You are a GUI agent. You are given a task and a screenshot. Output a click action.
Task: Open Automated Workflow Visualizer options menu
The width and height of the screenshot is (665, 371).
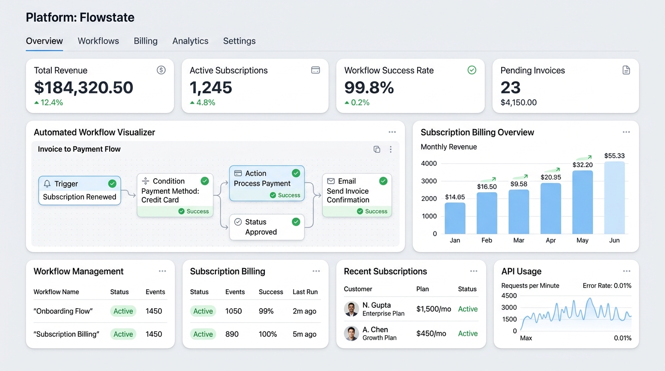[x=392, y=132]
